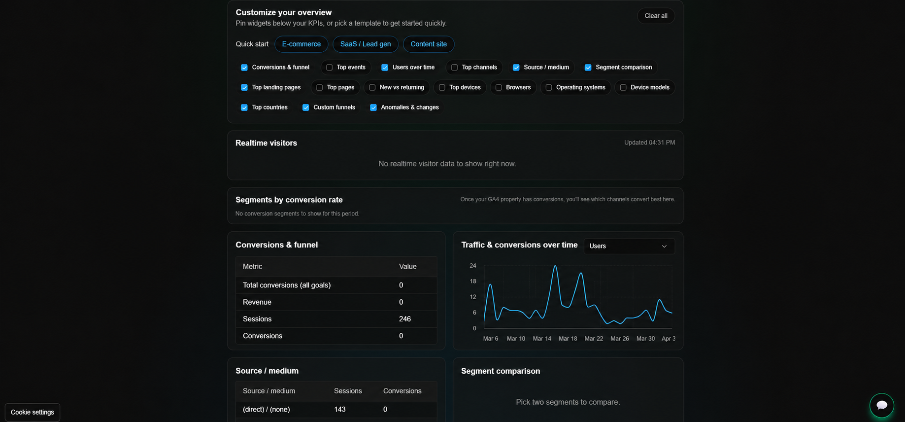The width and height of the screenshot is (905, 422).
Task: Click the Segments by conversion rate heading
Action: pyautogui.click(x=289, y=200)
